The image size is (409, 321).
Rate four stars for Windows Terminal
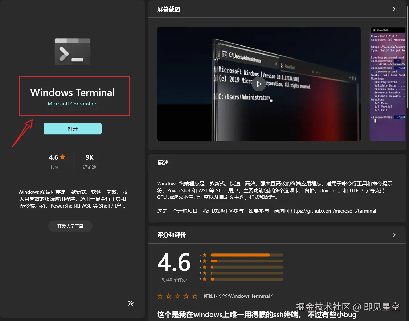(x=186, y=296)
